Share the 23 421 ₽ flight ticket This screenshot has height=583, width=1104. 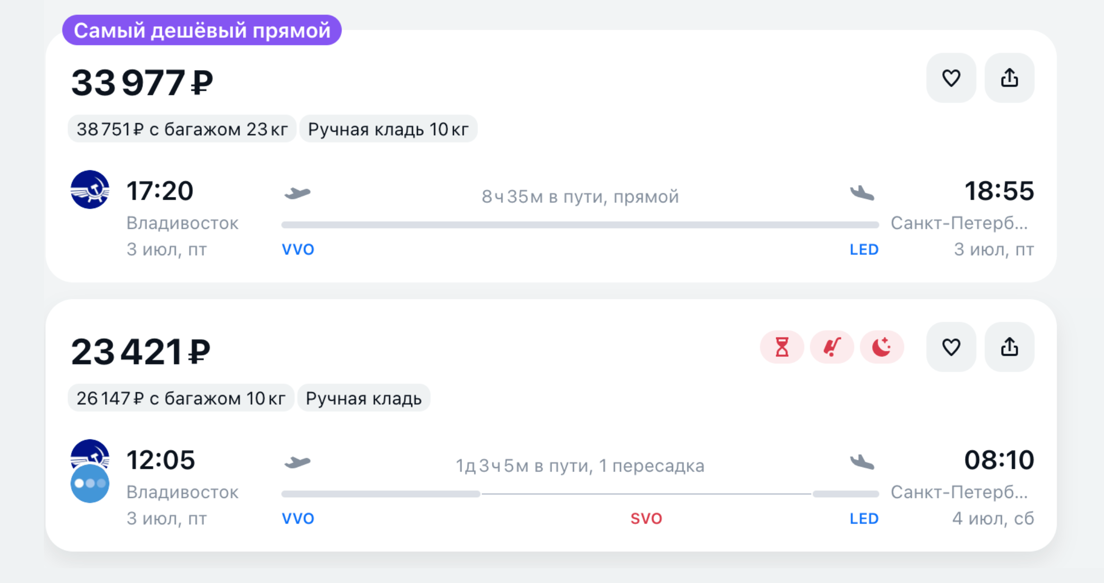coord(1010,347)
